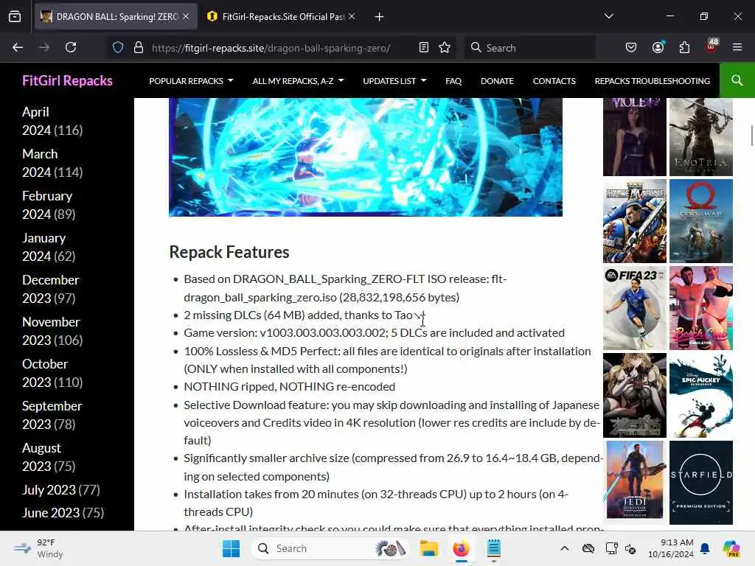Expand ALL MY REPACKS, A-Z dropdown

pyautogui.click(x=298, y=81)
